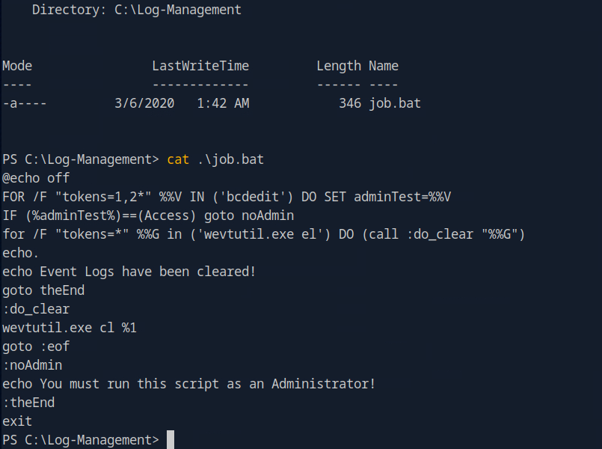The height and width of the screenshot is (449, 602).
Task: Click the 'exit' line
Action: 17,421
